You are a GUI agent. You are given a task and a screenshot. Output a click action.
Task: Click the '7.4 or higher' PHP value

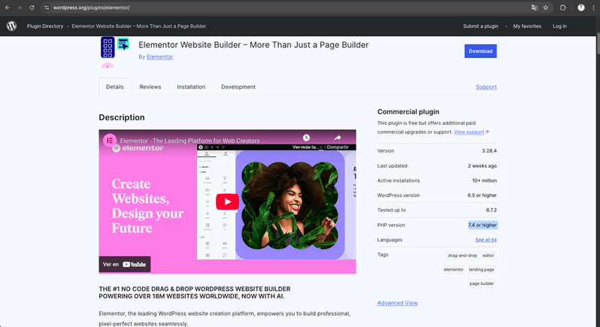[482, 226]
